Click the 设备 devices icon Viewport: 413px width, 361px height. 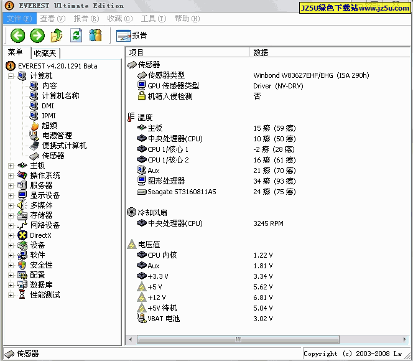(x=22, y=245)
